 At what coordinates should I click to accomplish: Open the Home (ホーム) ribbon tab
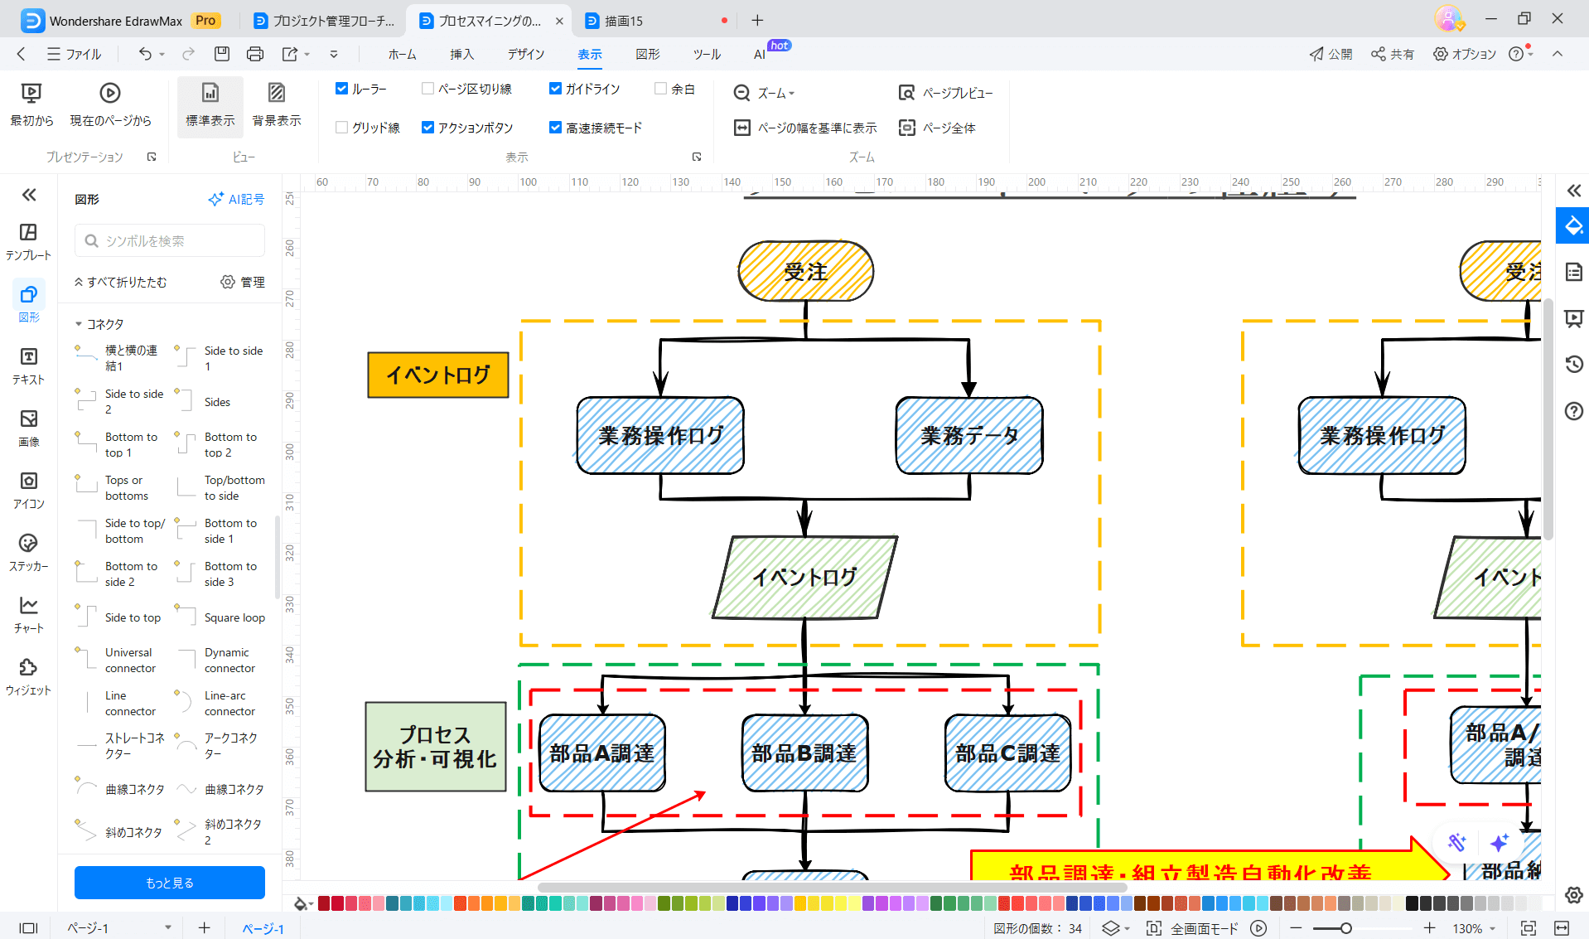pos(402,54)
